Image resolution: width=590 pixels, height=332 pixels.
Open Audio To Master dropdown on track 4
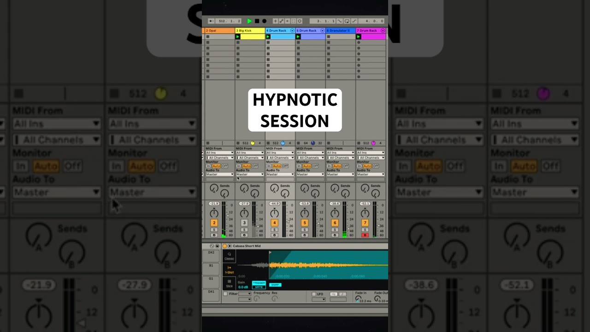tap(280, 174)
